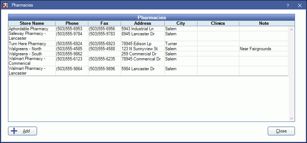Click fax number (503)555-9783
307x143 pixels.
tap(102, 34)
